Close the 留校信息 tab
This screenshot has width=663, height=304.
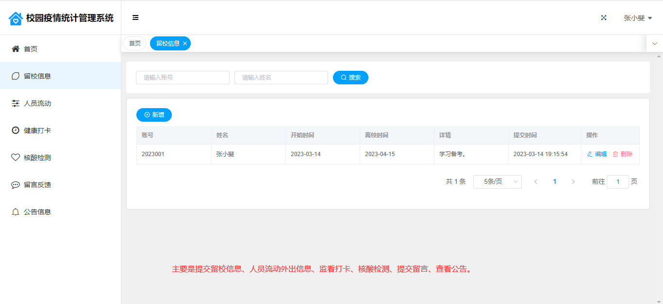tap(185, 44)
